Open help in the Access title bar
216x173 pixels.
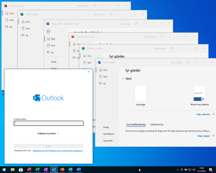[x=102, y=6]
